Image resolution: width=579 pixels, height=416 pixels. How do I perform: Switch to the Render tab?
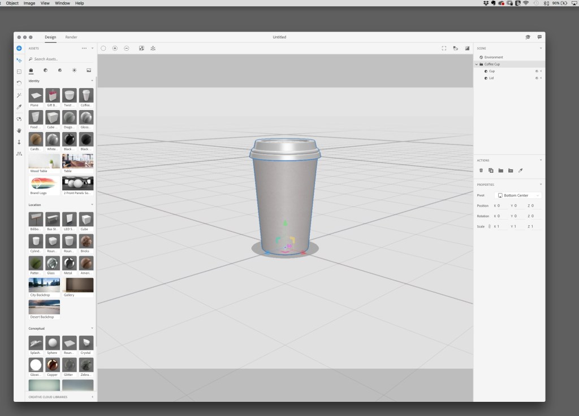point(71,37)
